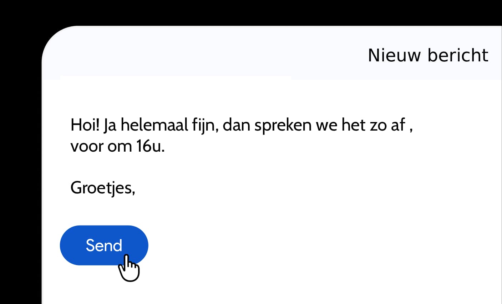Viewport: 502px width, 304px height.
Task: Place cursor on the word "spreken"
Action: (x=283, y=125)
